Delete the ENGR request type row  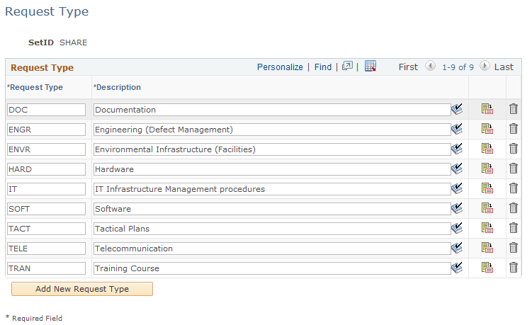[514, 129]
